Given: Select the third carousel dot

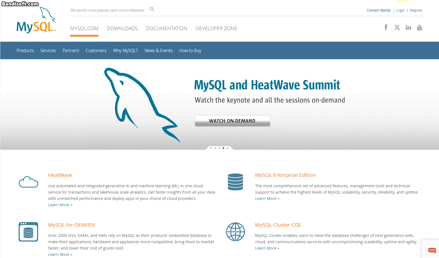Looking at the screenshot, I should tap(219, 148).
